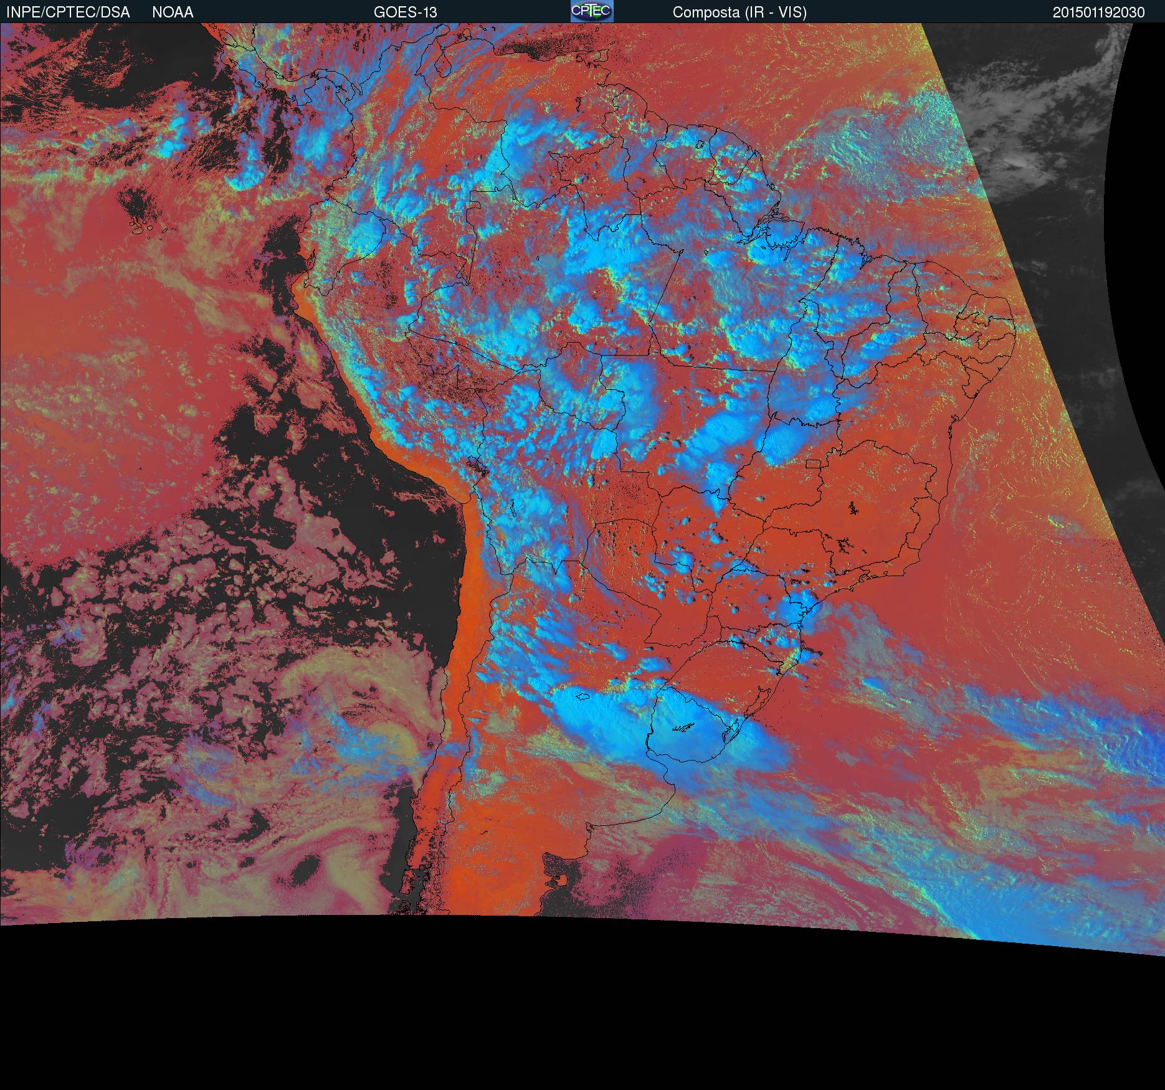Image resolution: width=1165 pixels, height=1090 pixels.
Task: Click the timestamp '201501192030'
Action: [x=1099, y=12]
